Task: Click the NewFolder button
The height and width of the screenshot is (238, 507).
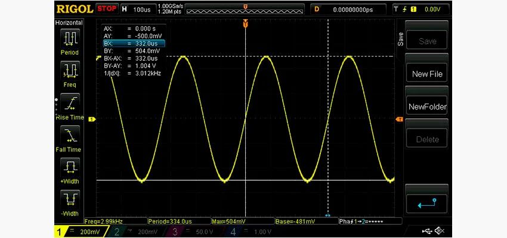Action: (427, 107)
